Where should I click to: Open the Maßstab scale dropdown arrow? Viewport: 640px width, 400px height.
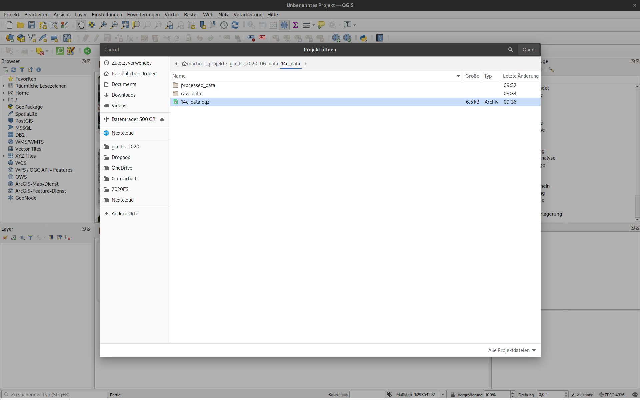coord(443,394)
